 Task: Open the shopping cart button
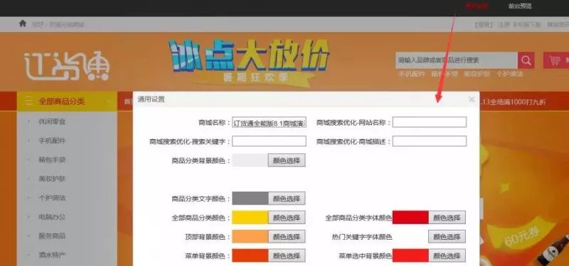tap(555, 60)
